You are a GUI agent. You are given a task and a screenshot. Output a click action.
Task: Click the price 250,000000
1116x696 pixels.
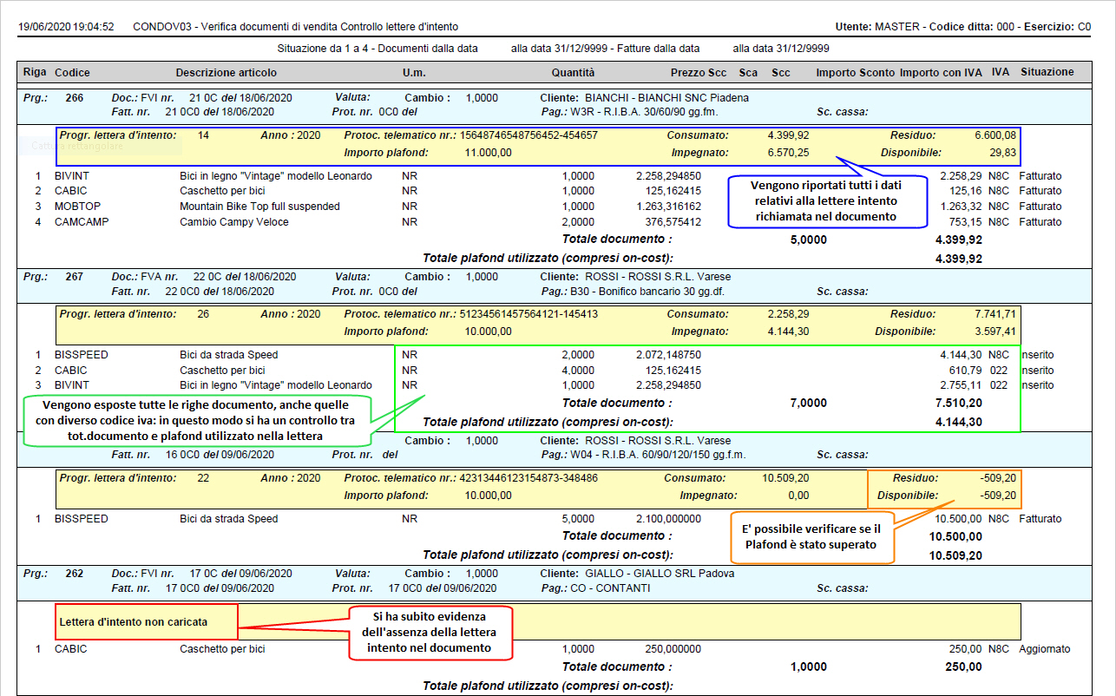pos(674,648)
